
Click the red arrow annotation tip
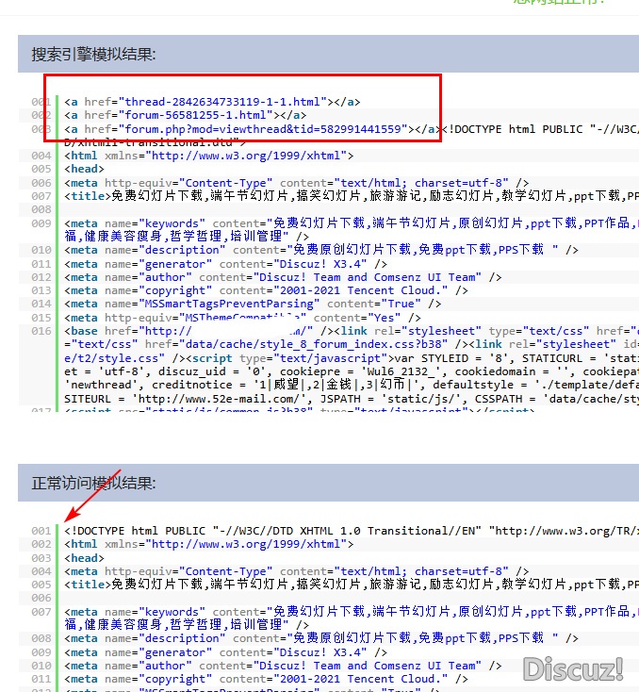click(67, 519)
